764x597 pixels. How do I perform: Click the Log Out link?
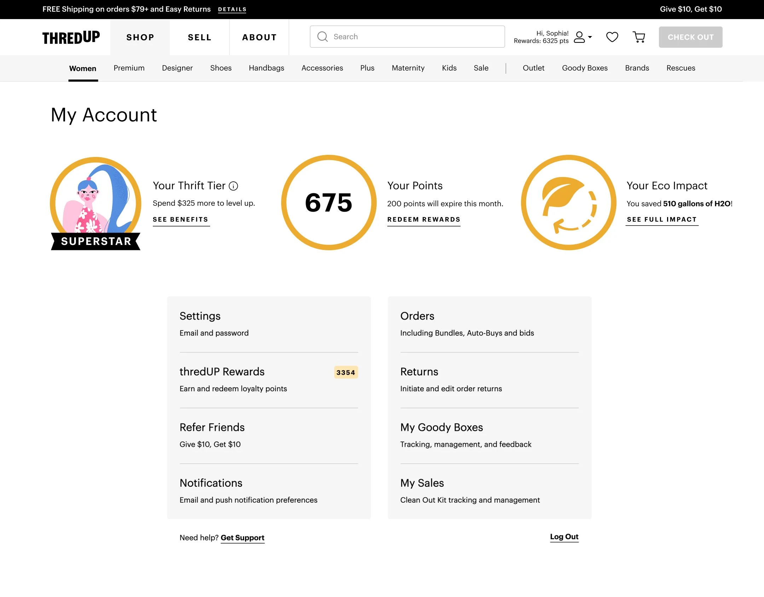coord(564,537)
